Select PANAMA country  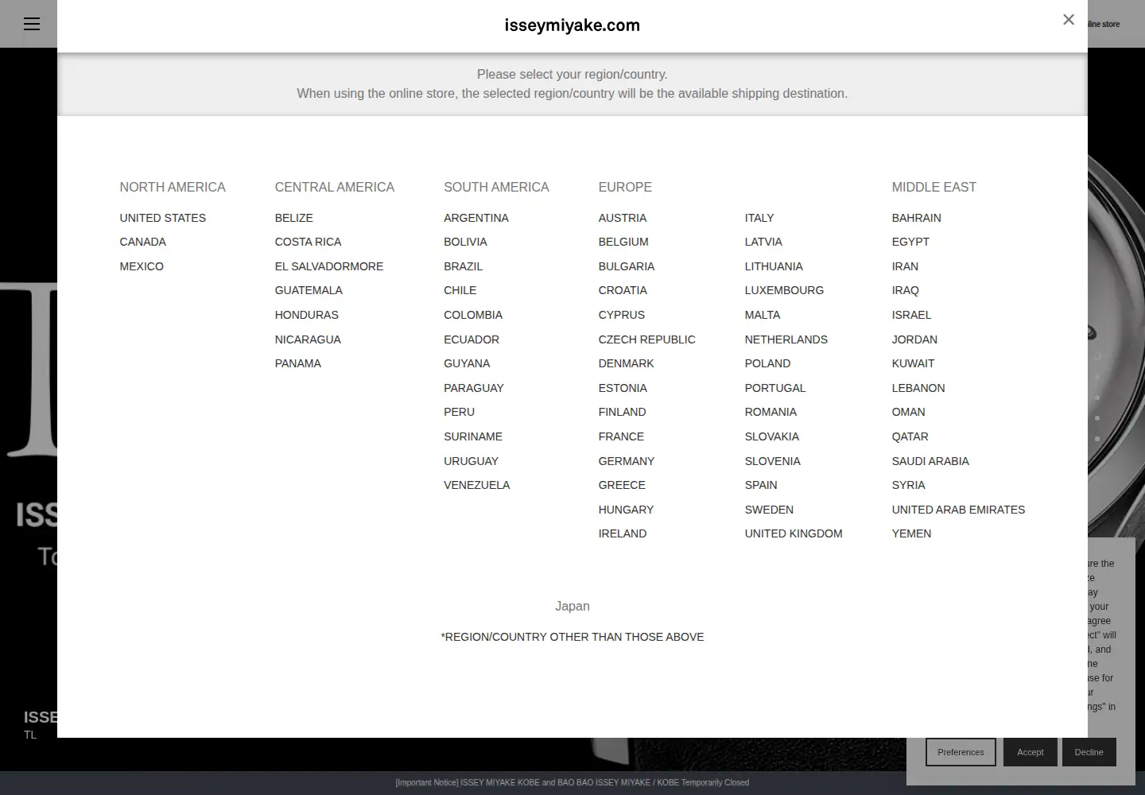click(298, 363)
